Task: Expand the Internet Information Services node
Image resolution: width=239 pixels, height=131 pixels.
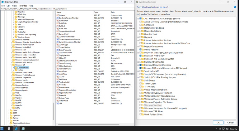Action: [138, 40]
